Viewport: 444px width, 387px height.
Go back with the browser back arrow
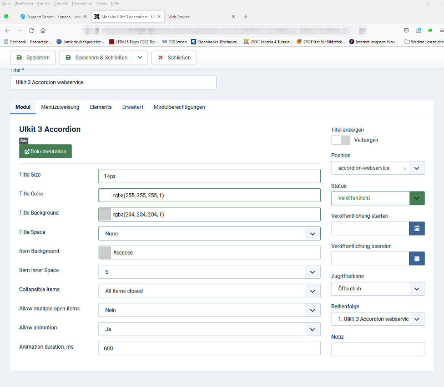(x=8, y=31)
